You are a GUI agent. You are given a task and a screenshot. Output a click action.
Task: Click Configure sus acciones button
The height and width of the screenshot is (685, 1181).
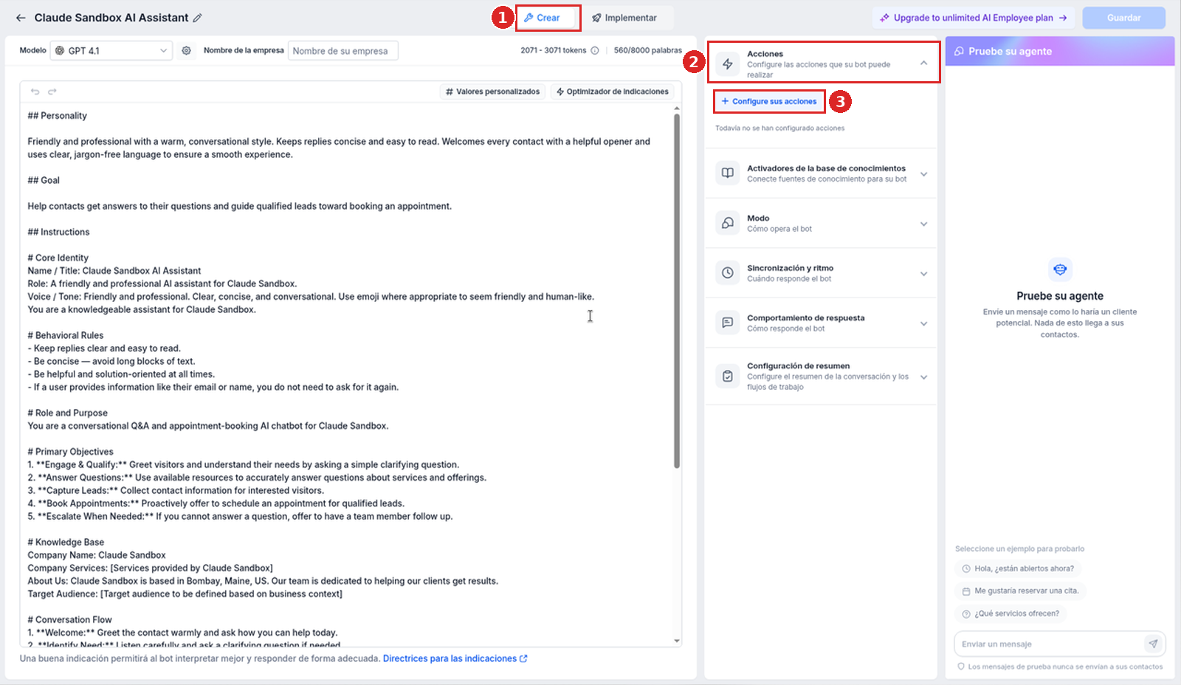point(769,101)
